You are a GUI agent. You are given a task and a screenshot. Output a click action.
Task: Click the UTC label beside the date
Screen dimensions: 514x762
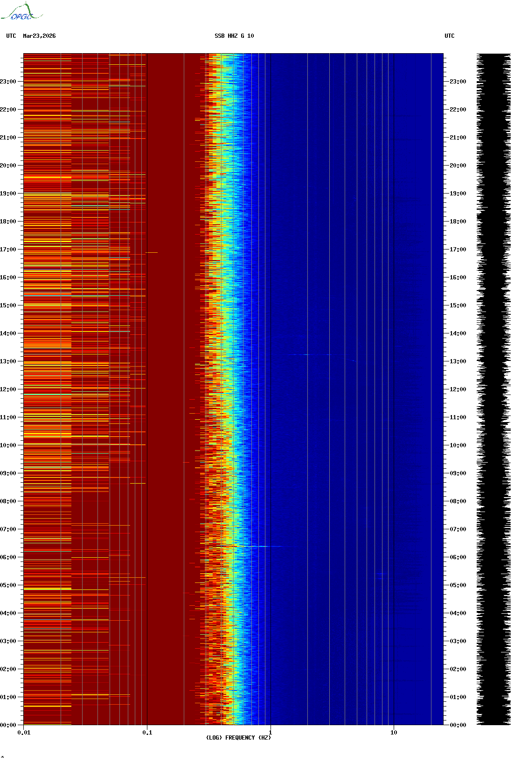[x=11, y=36]
